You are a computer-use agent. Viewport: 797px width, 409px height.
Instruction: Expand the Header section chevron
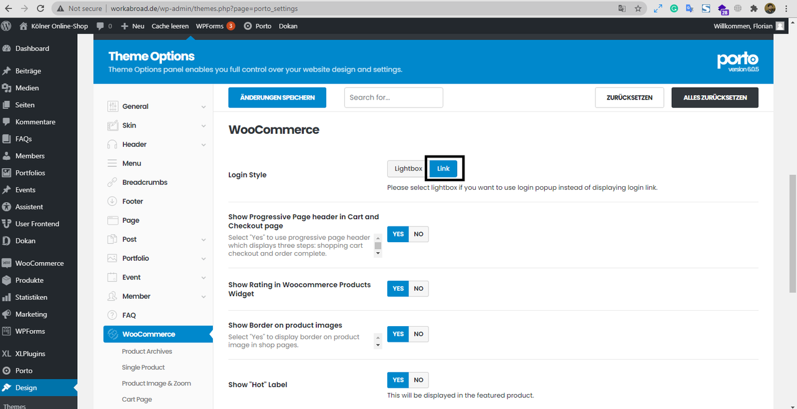coord(204,145)
